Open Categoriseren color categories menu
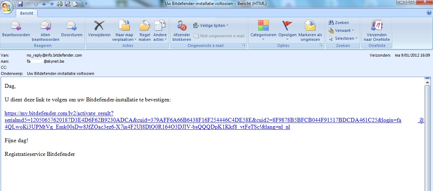 tap(263, 30)
